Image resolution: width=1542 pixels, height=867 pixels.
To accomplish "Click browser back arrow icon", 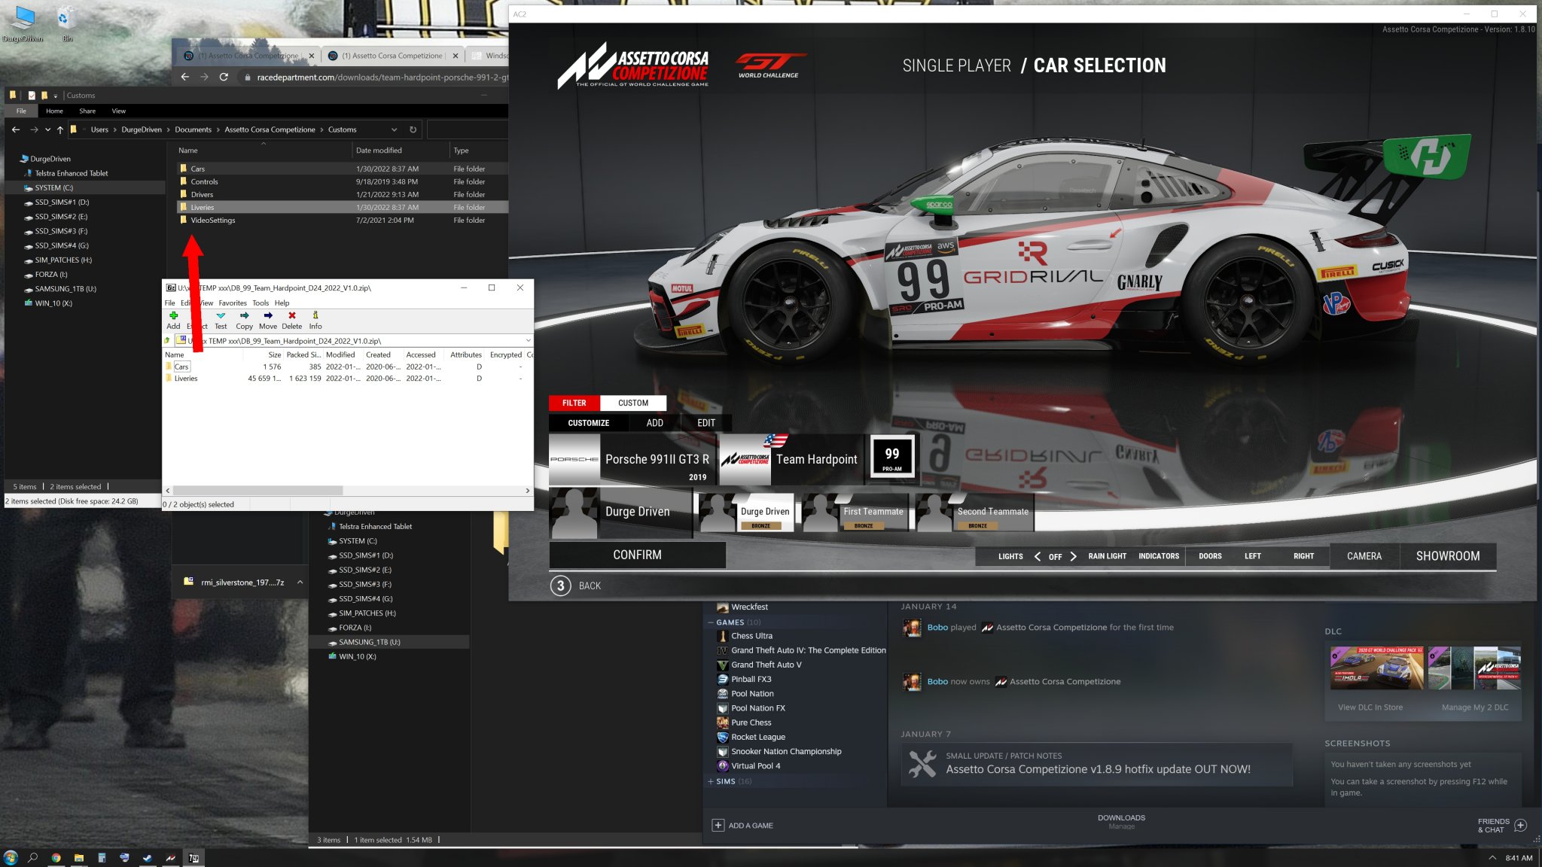I will [185, 77].
